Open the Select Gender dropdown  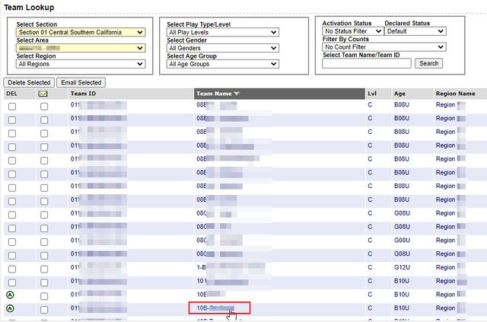[x=212, y=48]
